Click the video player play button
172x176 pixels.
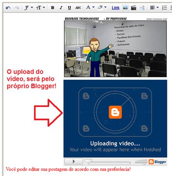74,161
